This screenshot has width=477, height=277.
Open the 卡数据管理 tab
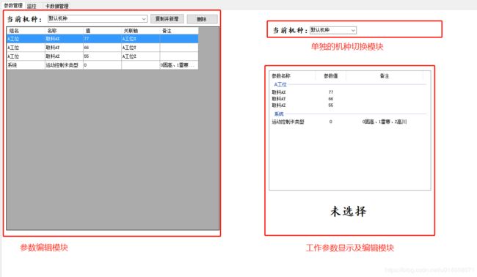tap(57, 6)
